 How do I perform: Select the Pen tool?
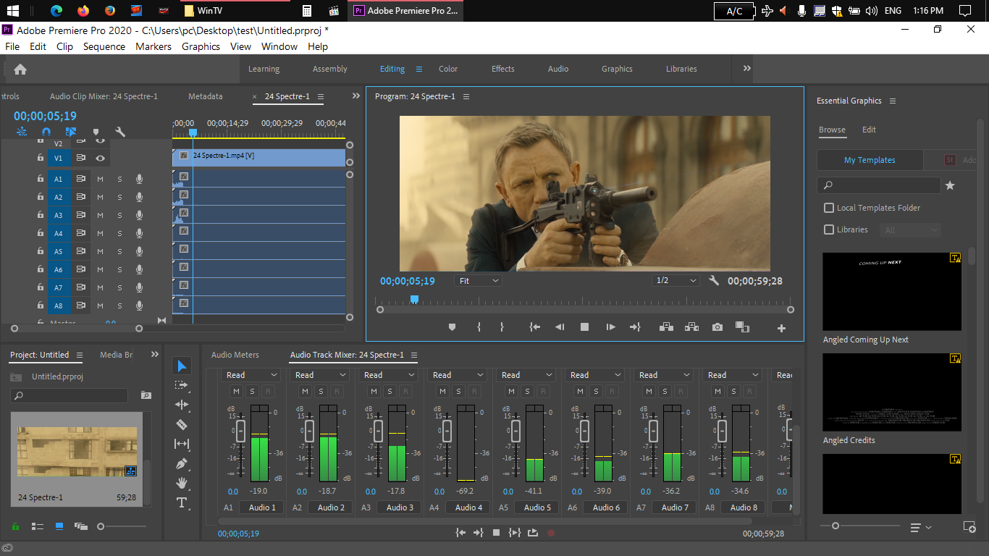(182, 463)
